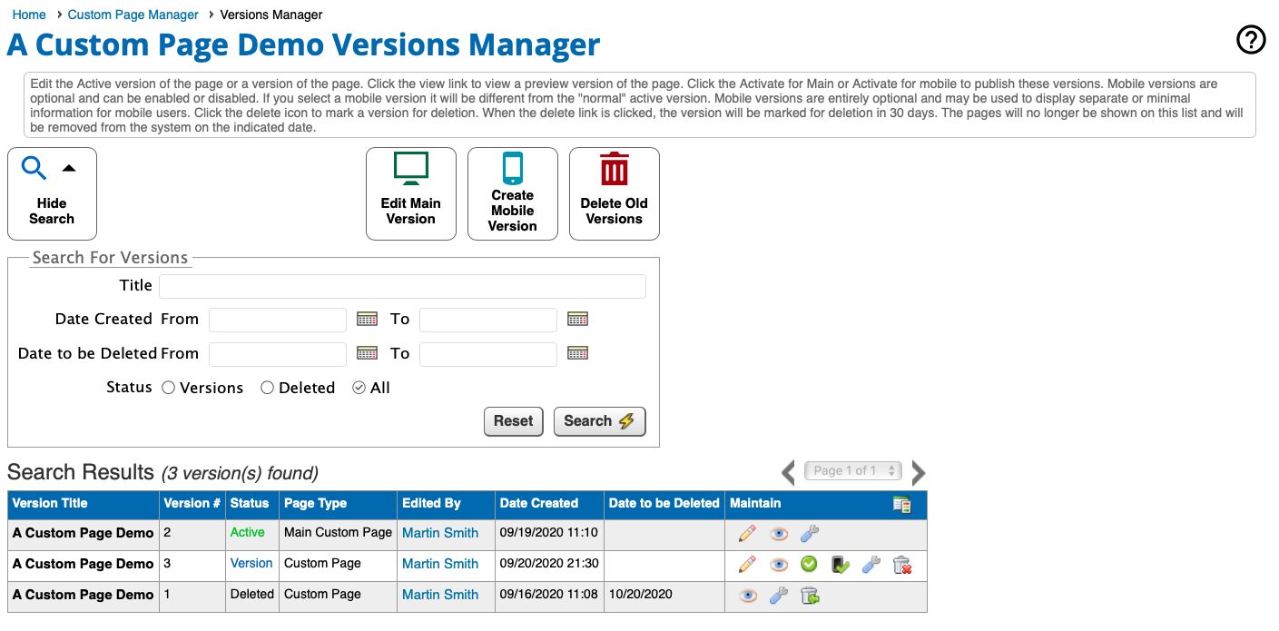Click Date to be Deleted From input field
The width and height of the screenshot is (1279, 631).
point(278,354)
